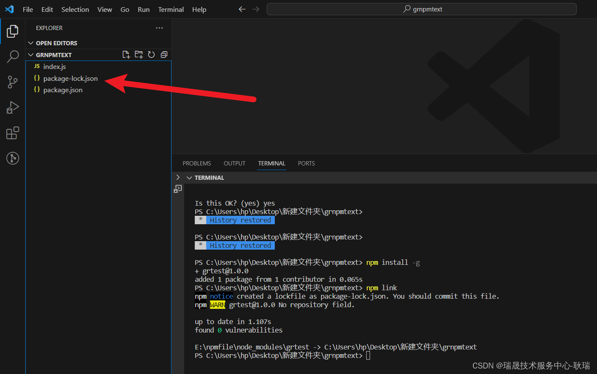This screenshot has width=597, height=374.
Task: Click the 'added 1 package' terminal line
Action: click(x=279, y=279)
